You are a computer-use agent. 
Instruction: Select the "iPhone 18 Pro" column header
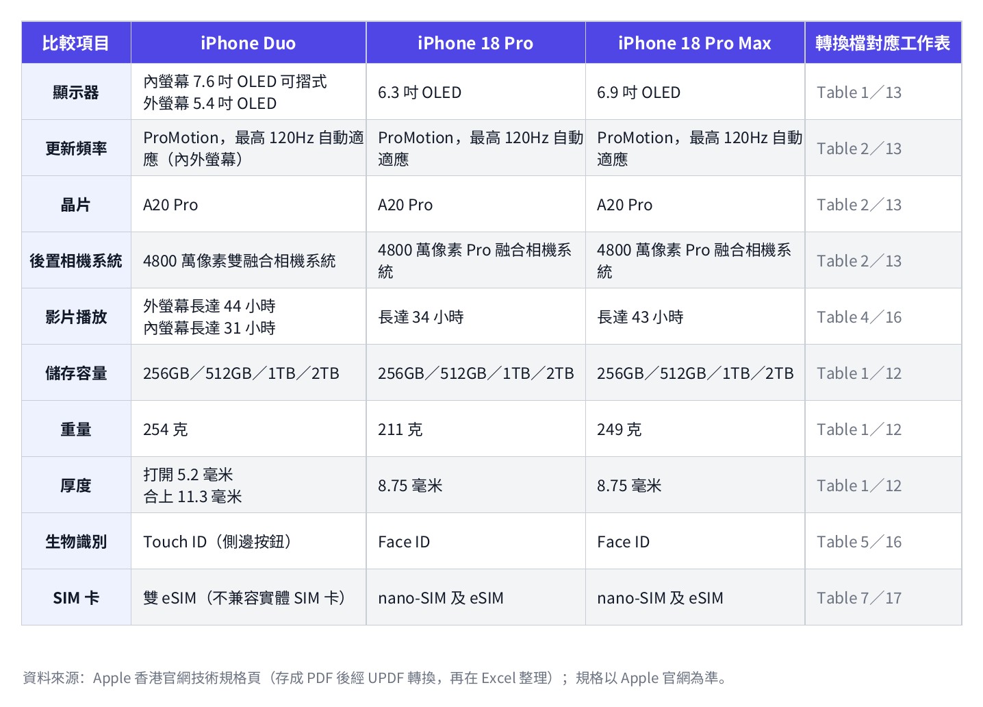[x=476, y=43]
